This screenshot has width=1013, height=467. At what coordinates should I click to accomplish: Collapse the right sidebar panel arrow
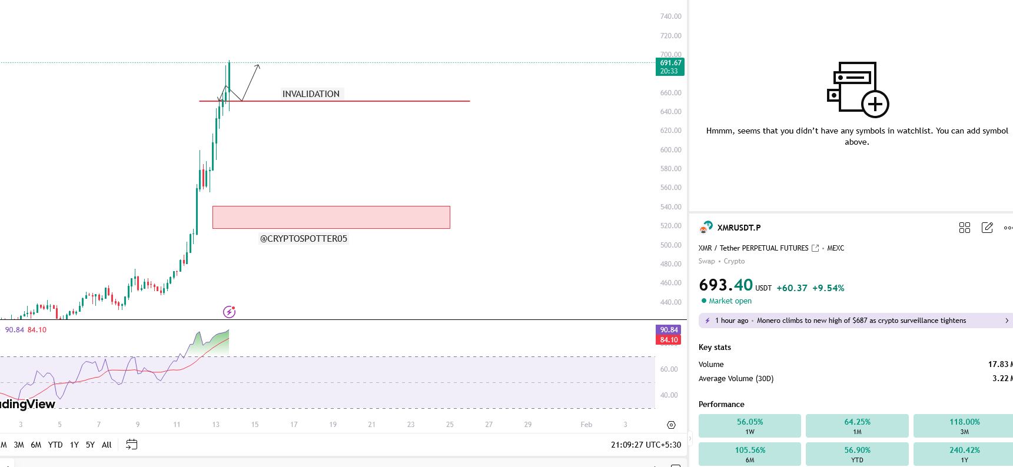pyautogui.click(x=690, y=438)
